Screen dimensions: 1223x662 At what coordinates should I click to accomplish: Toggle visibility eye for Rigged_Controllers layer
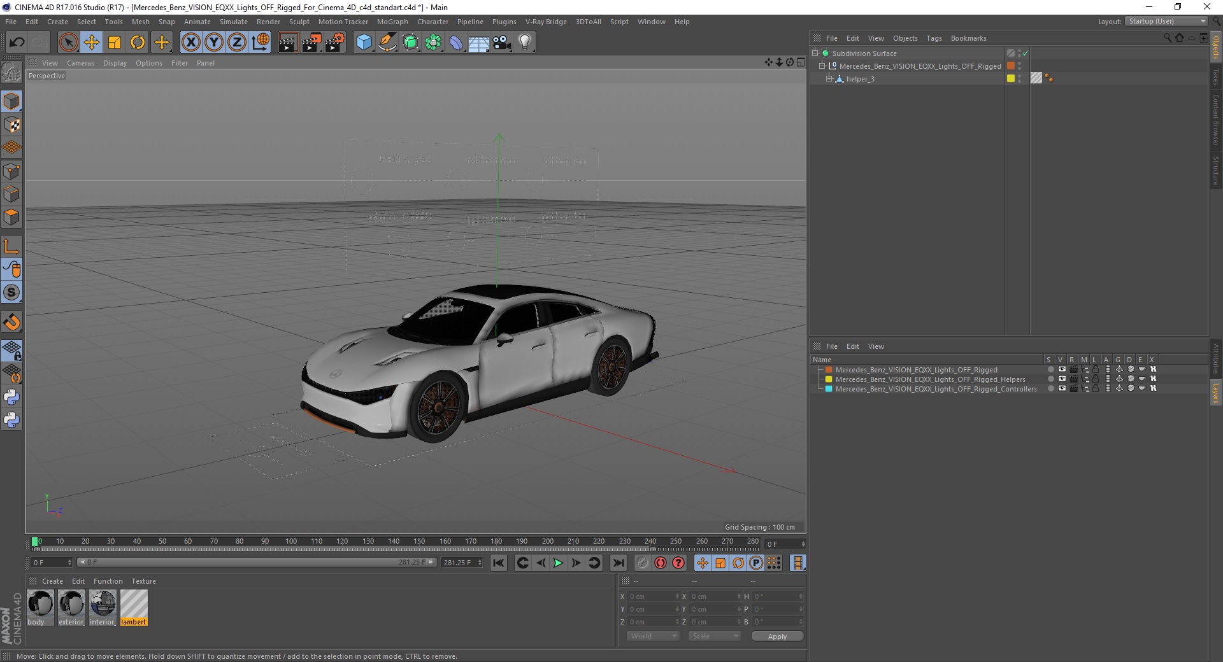1062,389
